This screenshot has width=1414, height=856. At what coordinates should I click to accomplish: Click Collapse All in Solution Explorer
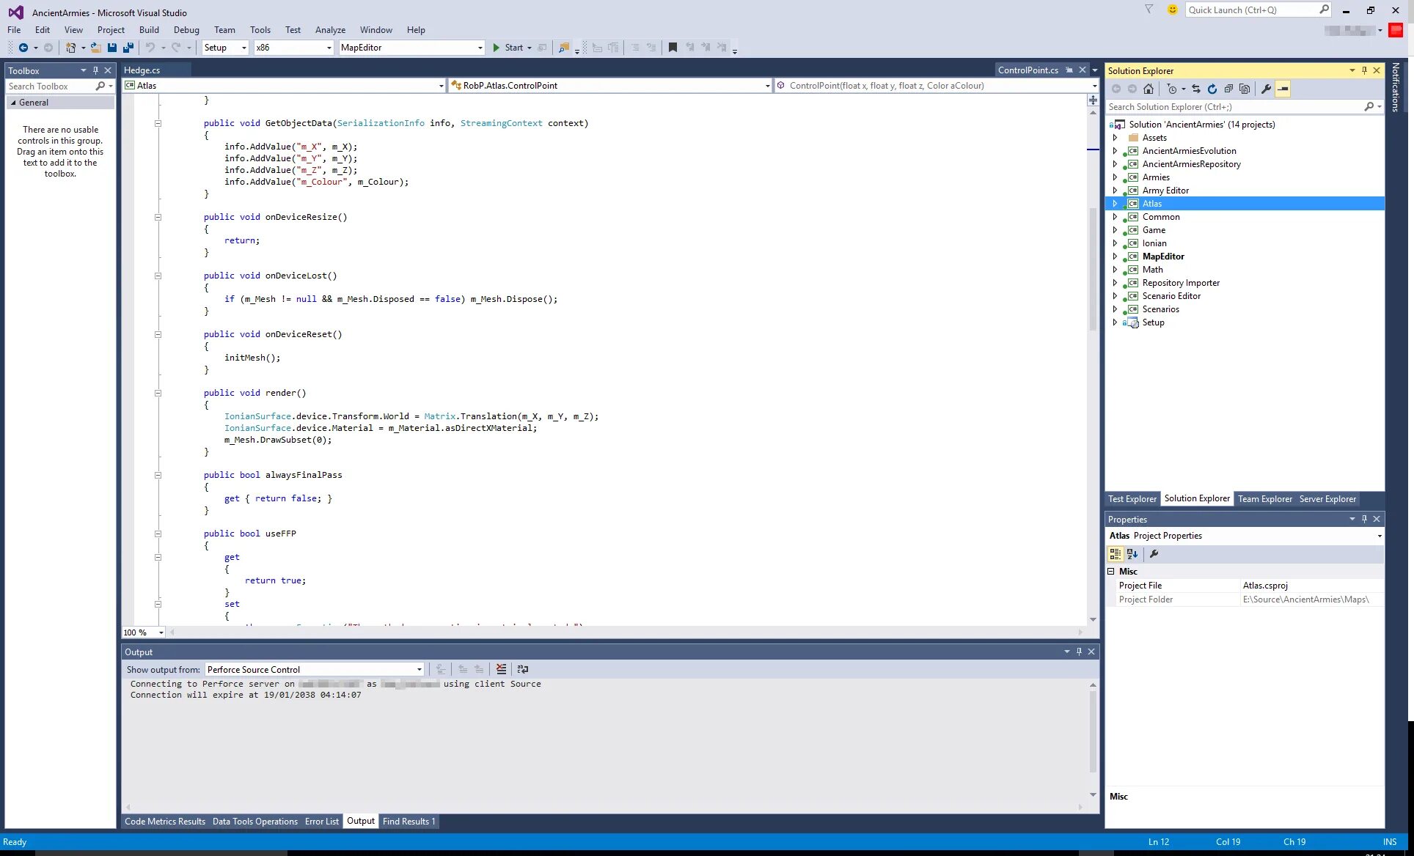pyautogui.click(x=1228, y=89)
